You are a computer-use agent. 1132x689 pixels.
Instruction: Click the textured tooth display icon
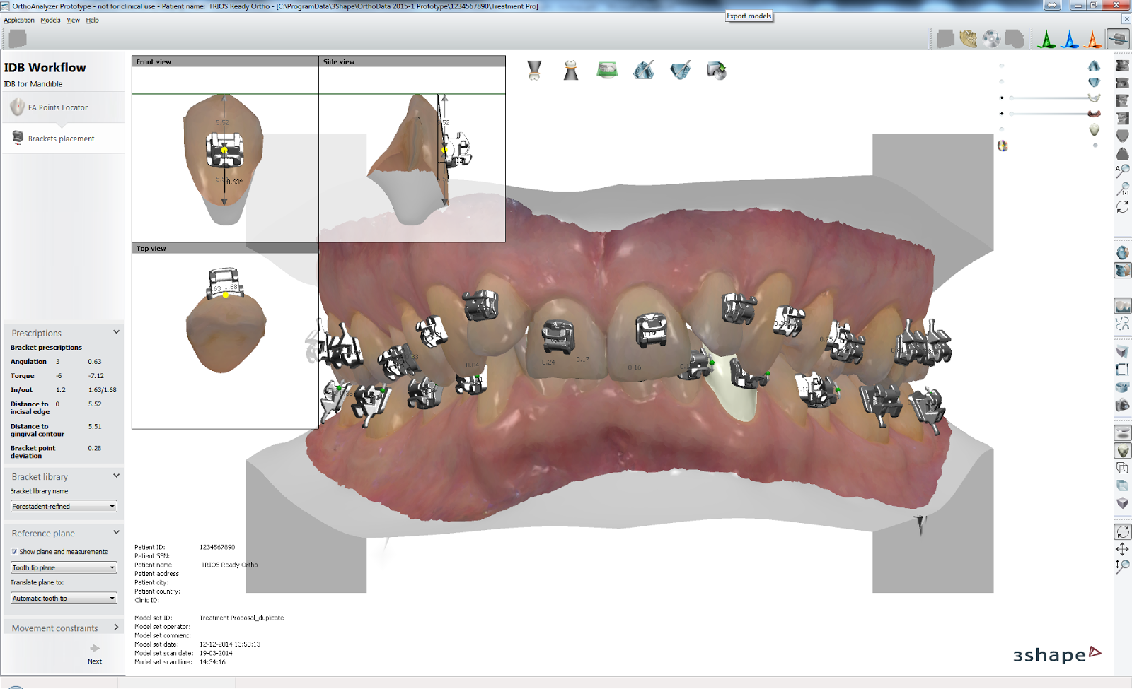(1123, 450)
